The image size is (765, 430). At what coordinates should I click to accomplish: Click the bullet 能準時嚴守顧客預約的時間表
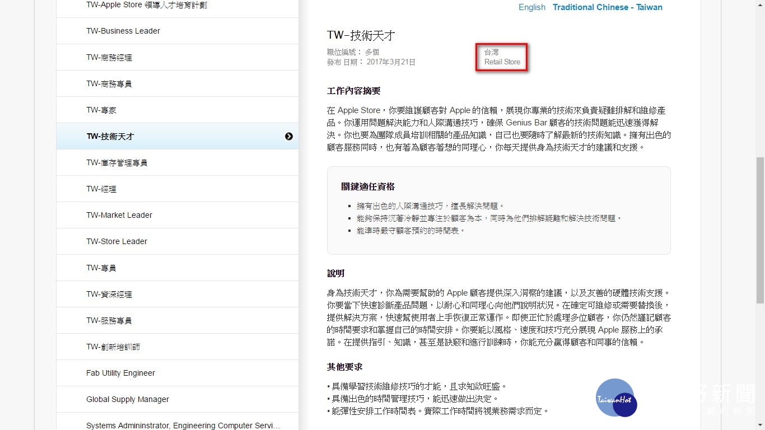pyautogui.click(x=411, y=231)
